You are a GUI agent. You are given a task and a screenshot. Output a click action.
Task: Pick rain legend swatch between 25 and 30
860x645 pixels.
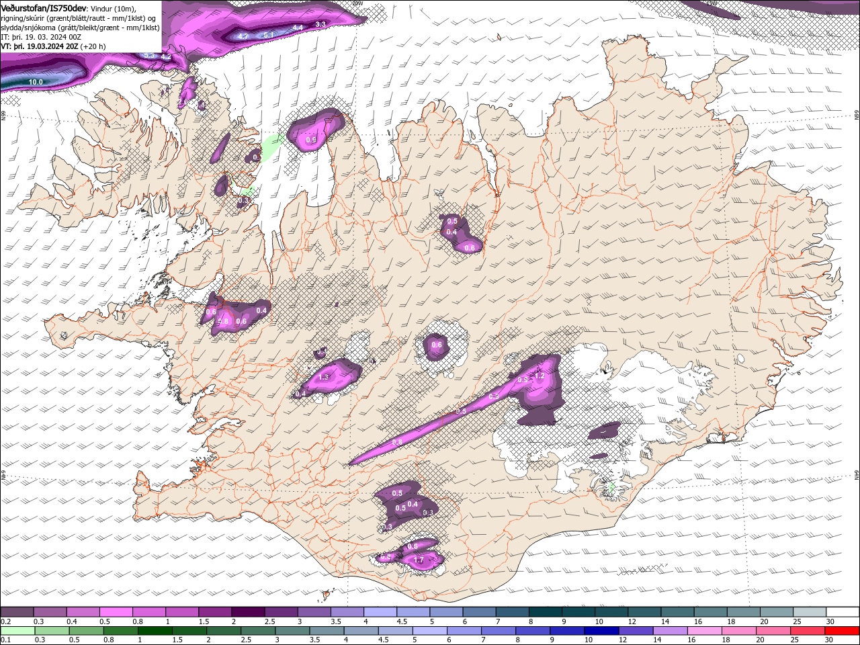808,631
